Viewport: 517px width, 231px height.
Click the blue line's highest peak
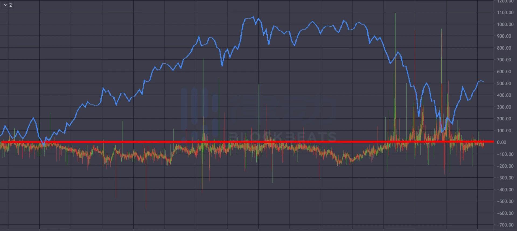(253, 17)
